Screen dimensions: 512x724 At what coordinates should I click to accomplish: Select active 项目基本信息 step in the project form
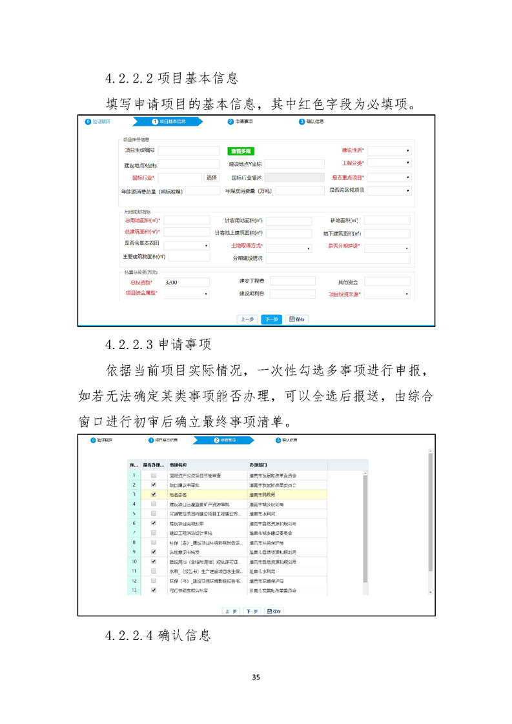coord(169,121)
